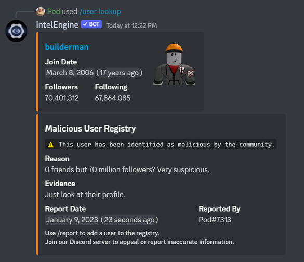
Task: Click the Malicious User Registry heading
Action: click(x=90, y=128)
